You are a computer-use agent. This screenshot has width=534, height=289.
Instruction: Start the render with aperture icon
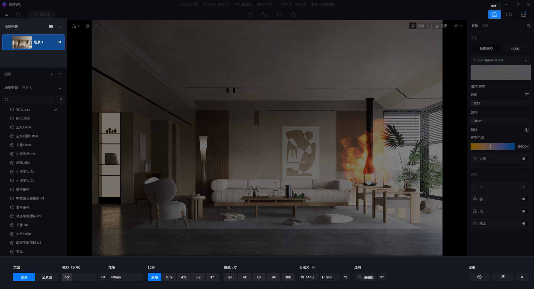pyautogui.click(x=479, y=277)
